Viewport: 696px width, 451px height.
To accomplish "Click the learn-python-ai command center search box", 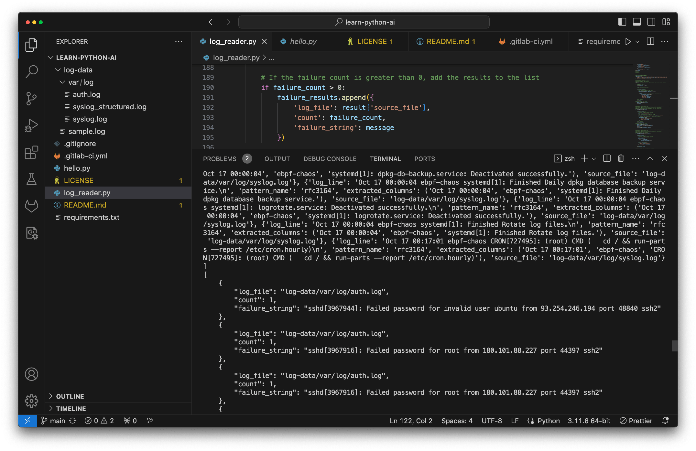I will [x=364, y=22].
